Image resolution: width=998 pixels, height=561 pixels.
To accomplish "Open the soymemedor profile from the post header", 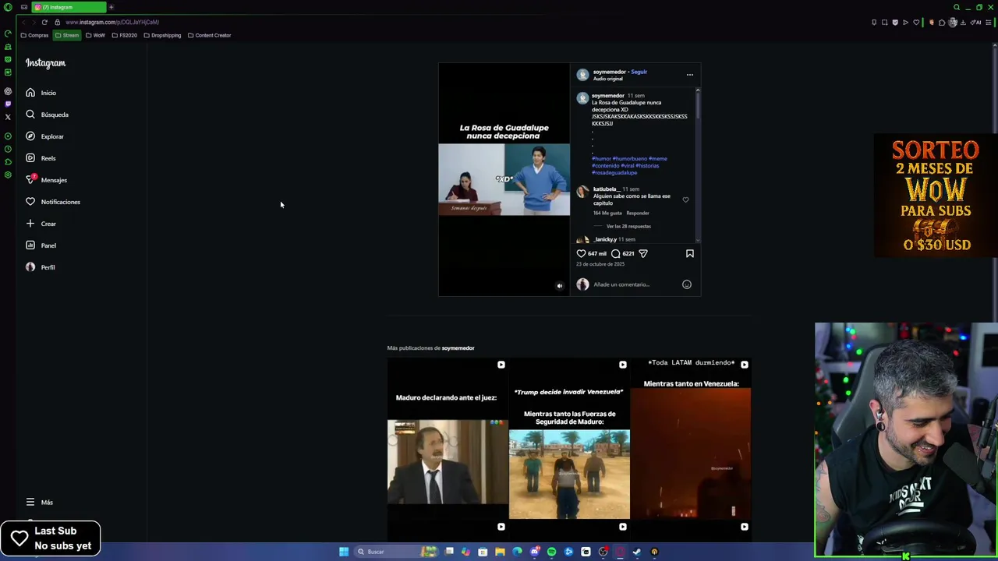I will pos(610,72).
